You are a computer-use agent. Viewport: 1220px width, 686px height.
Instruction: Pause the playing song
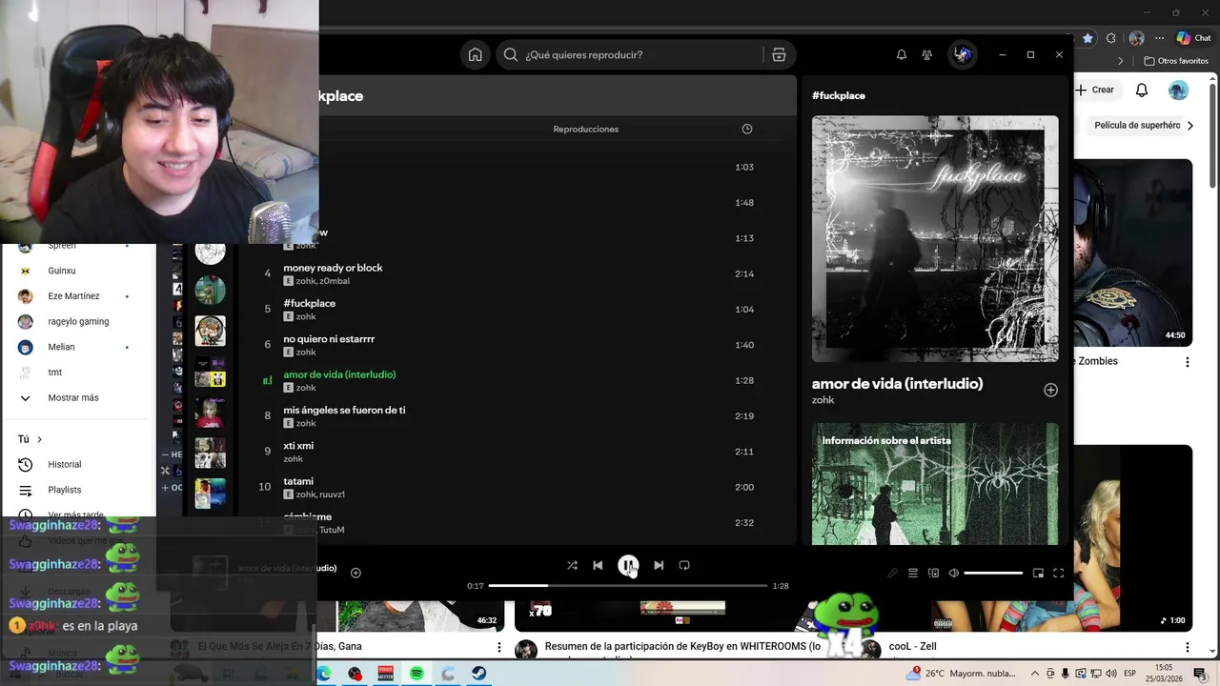(628, 566)
